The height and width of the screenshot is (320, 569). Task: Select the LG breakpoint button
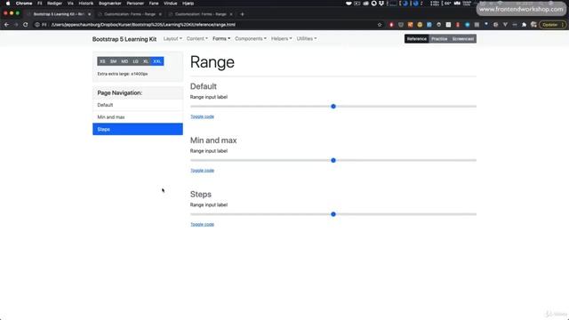click(x=135, y=61)
